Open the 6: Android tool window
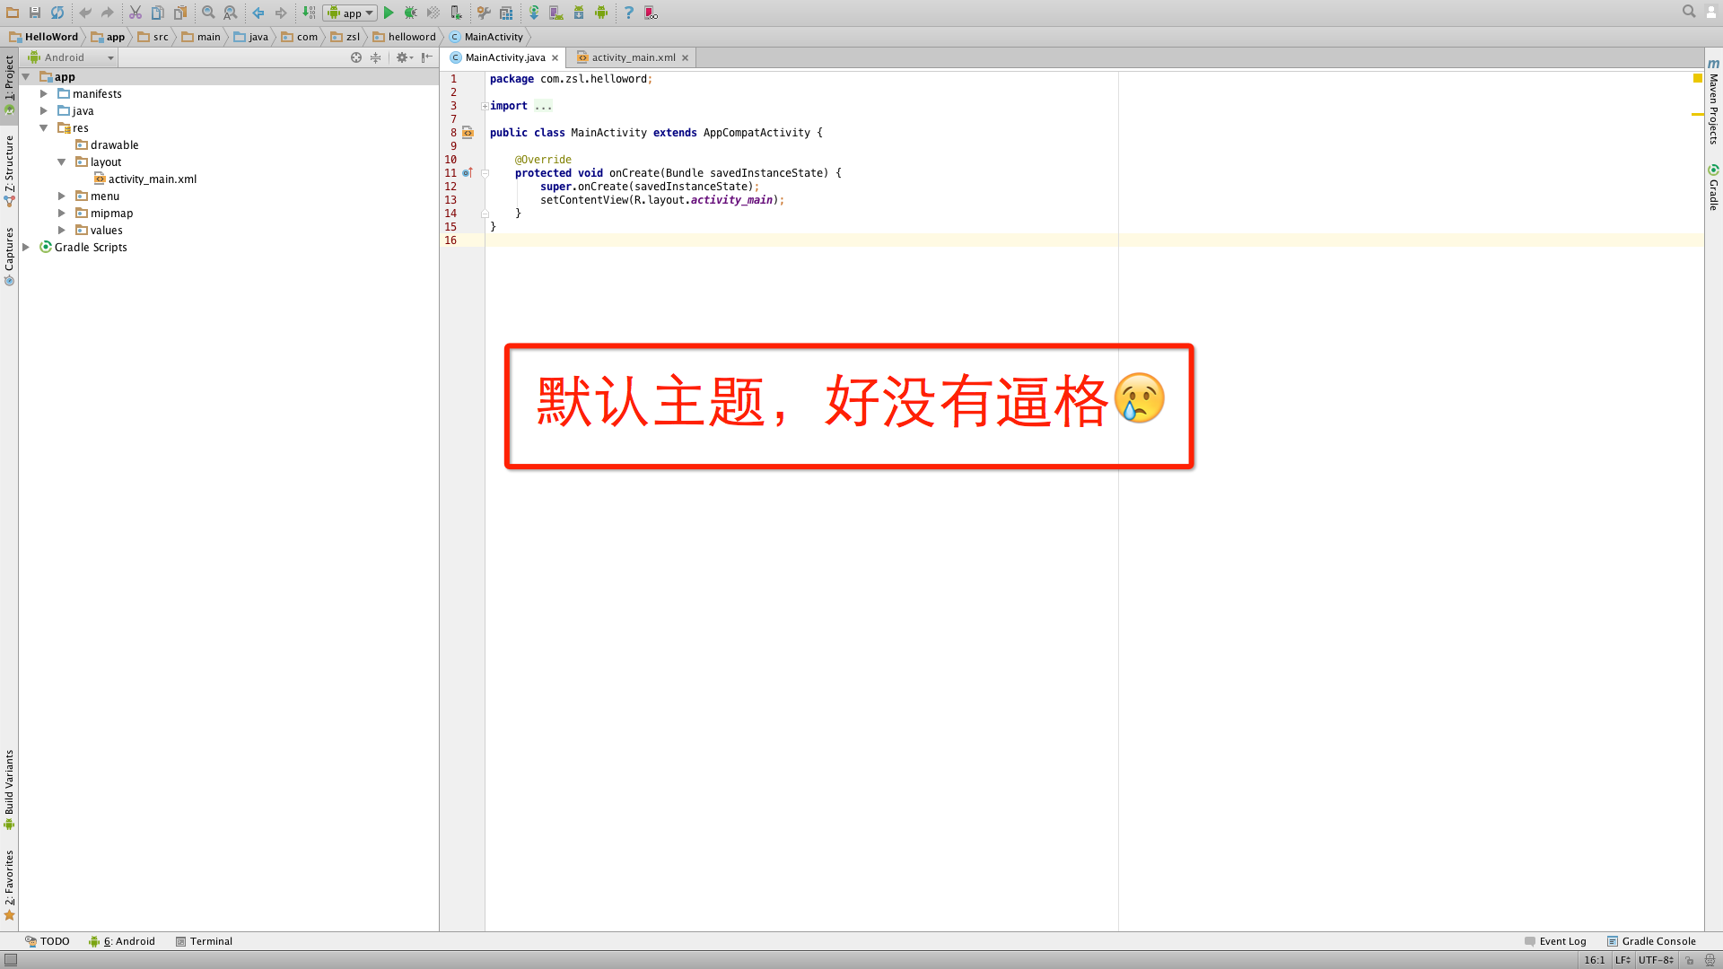 click(122, 941)
